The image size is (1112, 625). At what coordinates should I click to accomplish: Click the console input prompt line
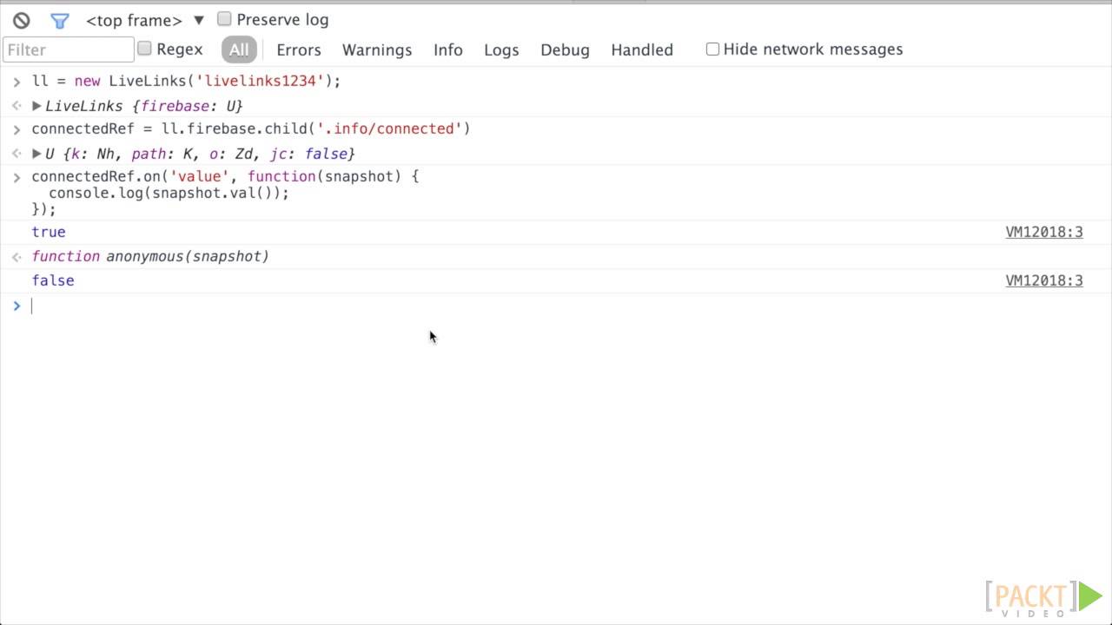(556, 306)
